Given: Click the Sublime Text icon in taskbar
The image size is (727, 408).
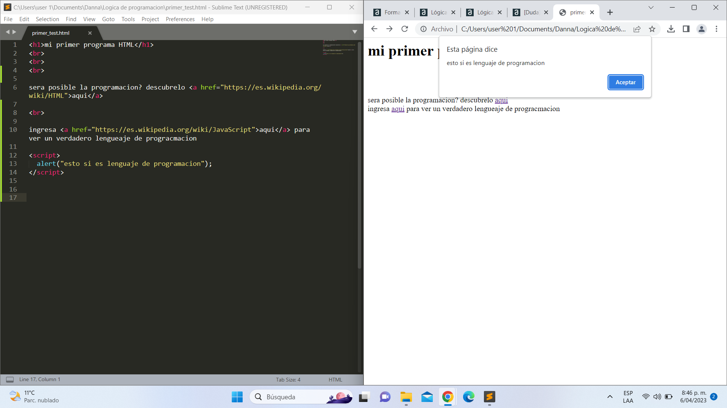Looking at the screenshot, I should [x=490, y=397].
